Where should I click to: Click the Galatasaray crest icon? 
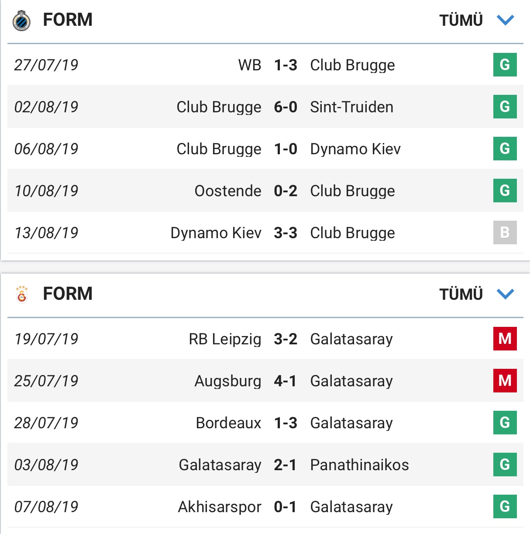coord(21,294)
